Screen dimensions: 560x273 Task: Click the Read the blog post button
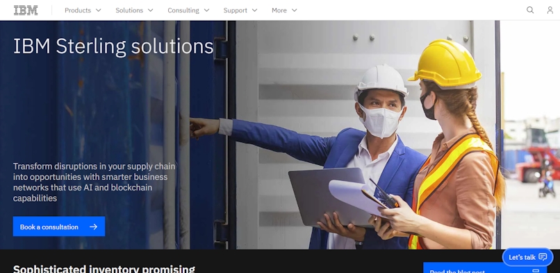tap(485, 268)
